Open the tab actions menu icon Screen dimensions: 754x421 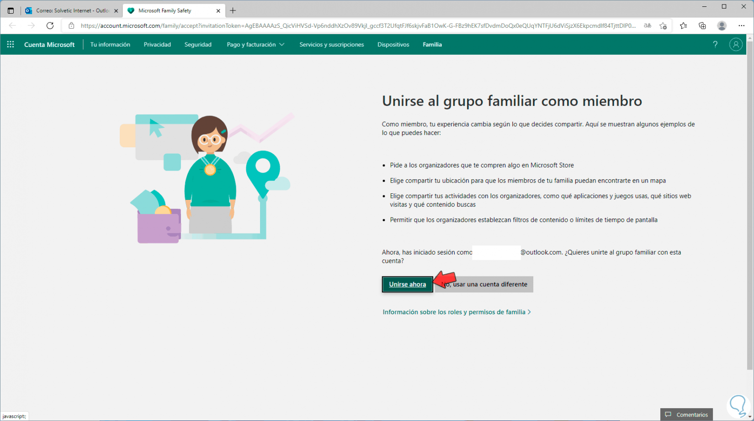coord(11,10)
